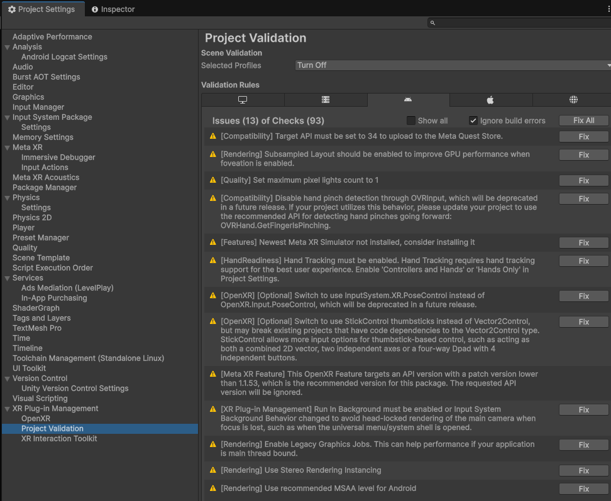Enable the Show all checkbox
The height and width of the screenshot is (501, 611).
coord(410,121)
